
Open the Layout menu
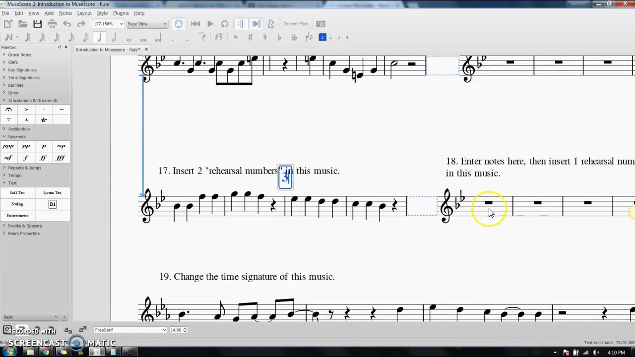point(84,13)
